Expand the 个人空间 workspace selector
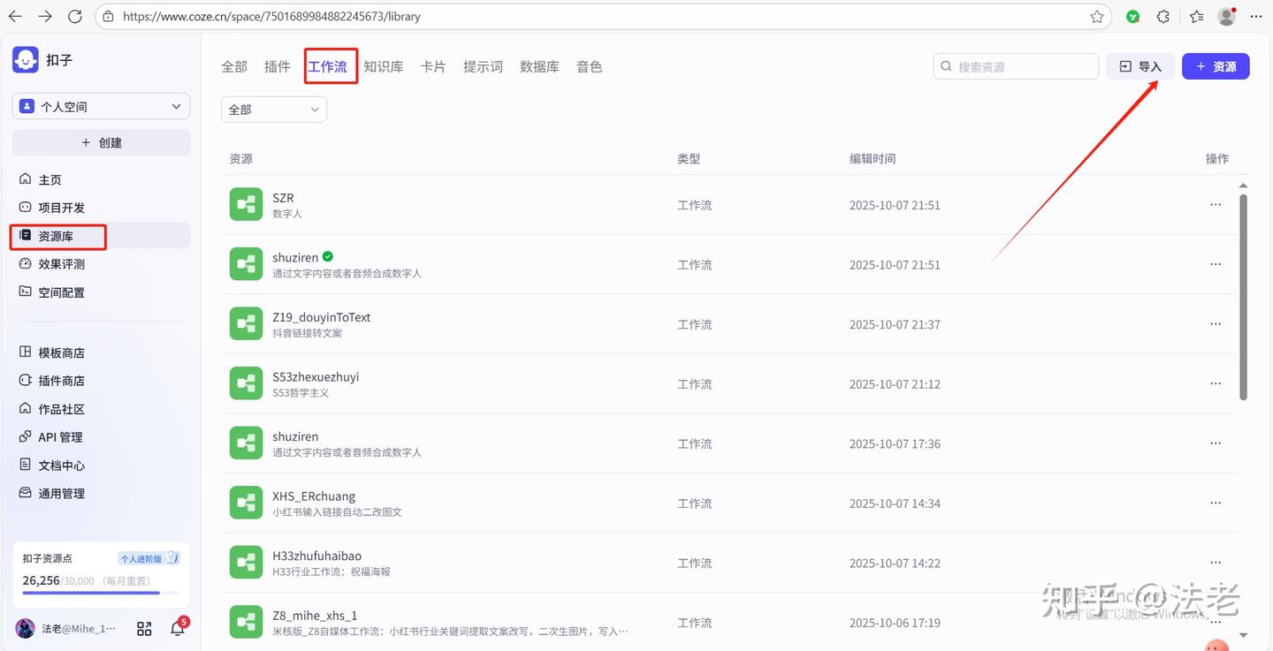Screen dimensions: 1273x651 101,107
